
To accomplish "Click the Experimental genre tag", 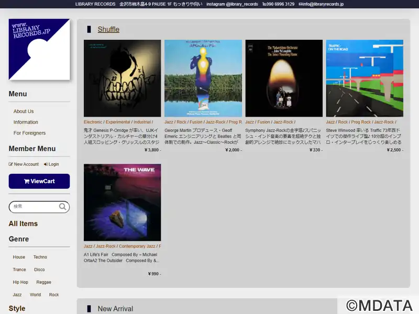I will coord(118,122).
